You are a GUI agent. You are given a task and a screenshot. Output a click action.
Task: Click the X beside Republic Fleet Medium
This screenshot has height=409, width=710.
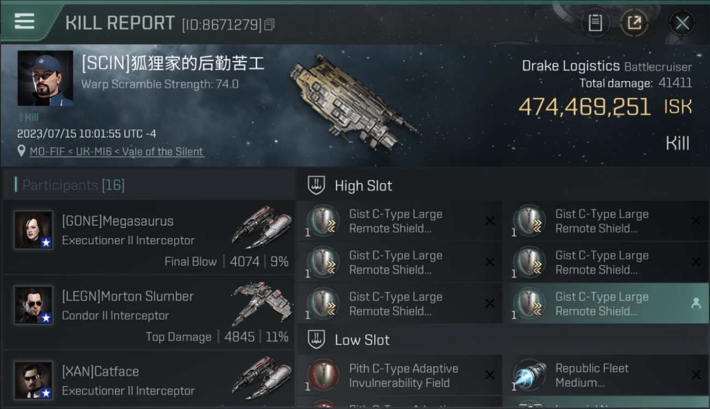696,375
